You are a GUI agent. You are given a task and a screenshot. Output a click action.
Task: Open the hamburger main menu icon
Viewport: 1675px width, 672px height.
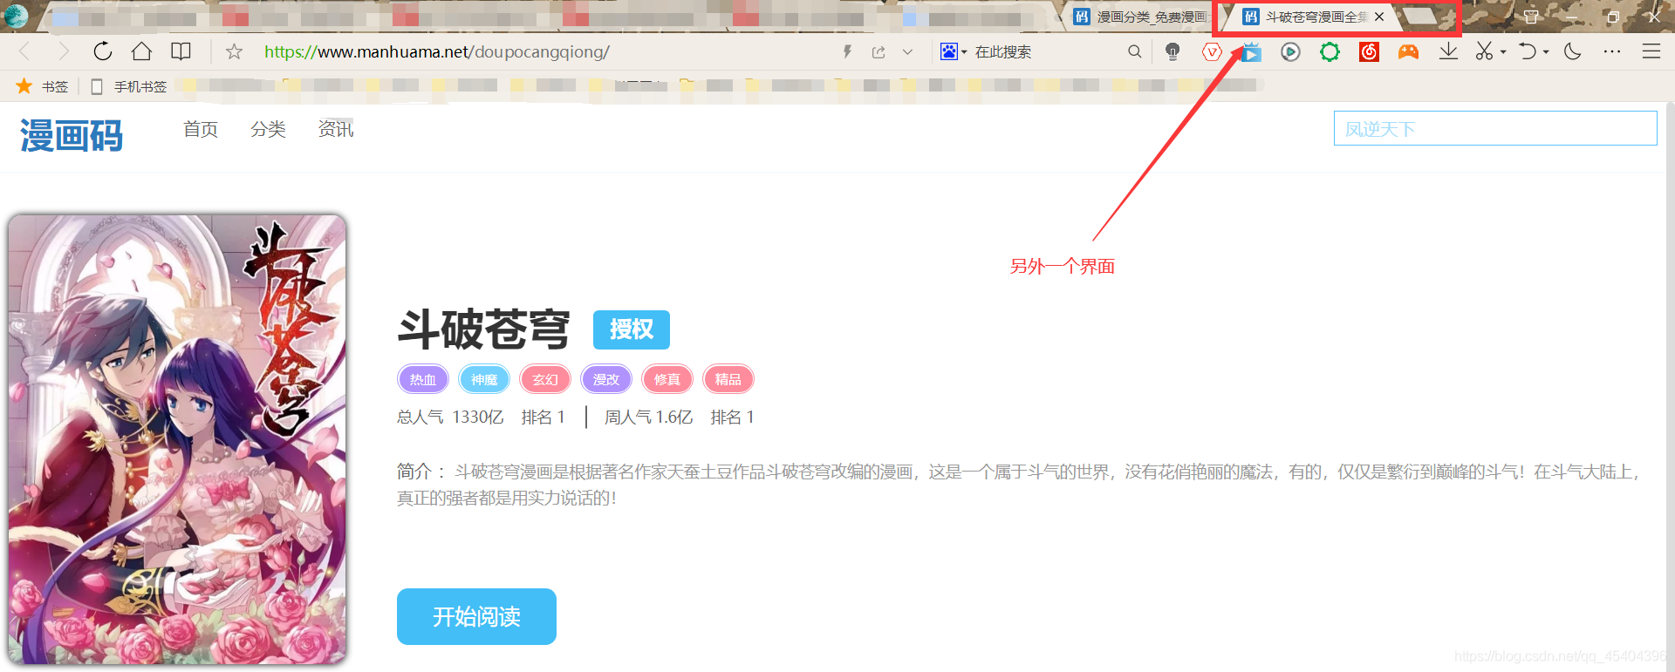[x=1651, y=51]
